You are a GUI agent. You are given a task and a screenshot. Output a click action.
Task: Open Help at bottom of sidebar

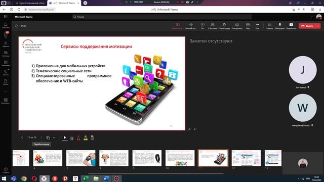(x=6, y=170)
